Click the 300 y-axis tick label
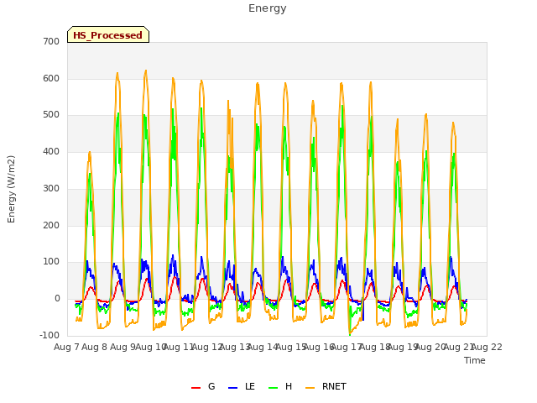The width and height of the screenshot is (537, 403). (x=51, y=188)
